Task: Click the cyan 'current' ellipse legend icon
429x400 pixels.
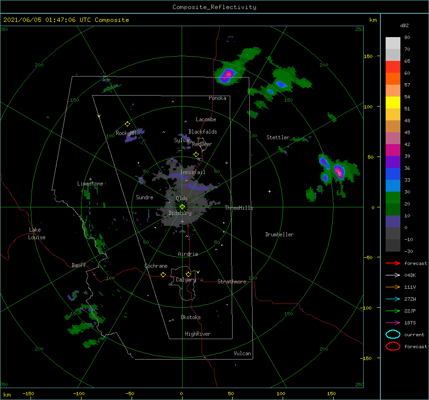Action: 393,334
